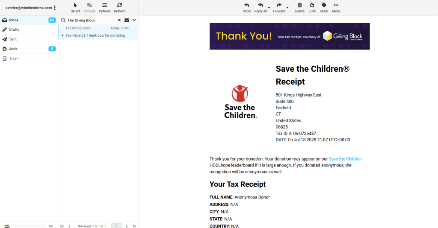Open the Threads view option

click(x=89, y=8)
